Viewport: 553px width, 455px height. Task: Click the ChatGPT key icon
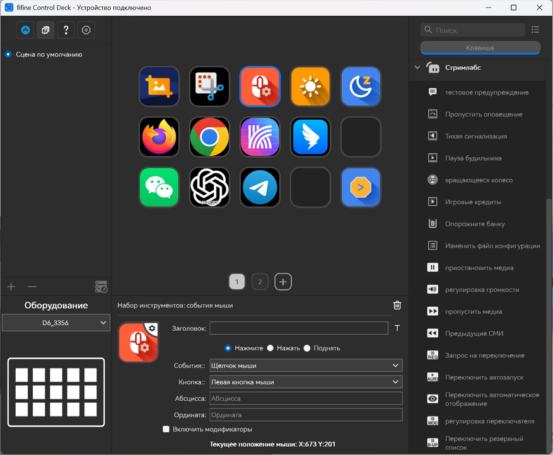[209, 187]
